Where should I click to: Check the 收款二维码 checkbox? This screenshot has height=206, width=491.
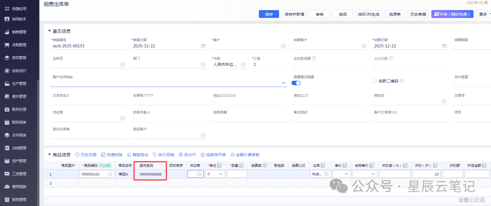click(374, 81)
